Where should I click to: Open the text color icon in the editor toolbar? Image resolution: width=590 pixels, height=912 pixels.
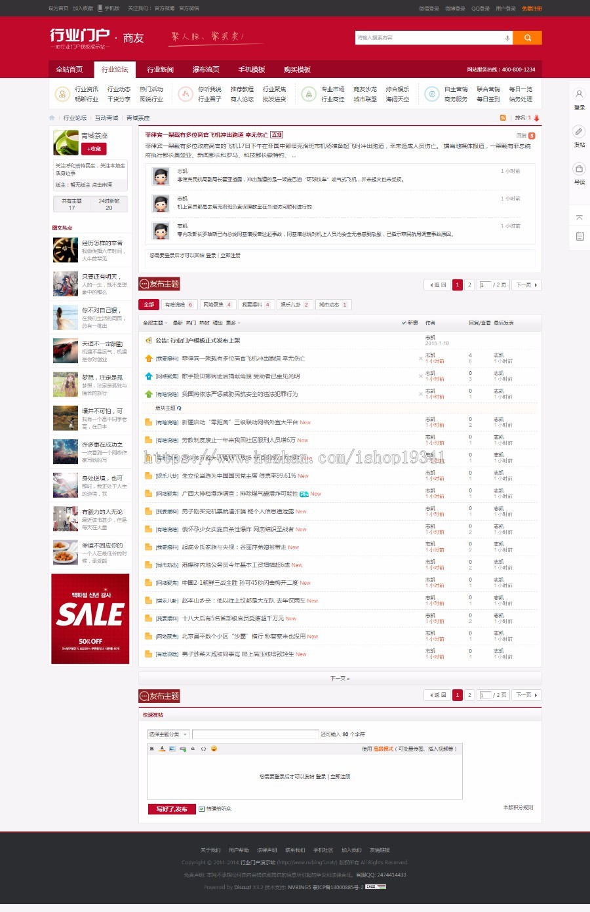[x=162, y=748]
